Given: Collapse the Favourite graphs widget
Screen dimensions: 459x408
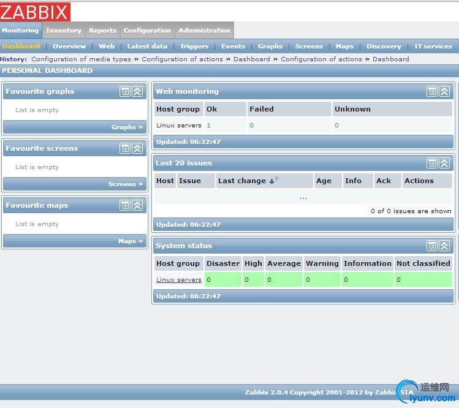Looking at the screenshot, I should [x=137, y=91].
